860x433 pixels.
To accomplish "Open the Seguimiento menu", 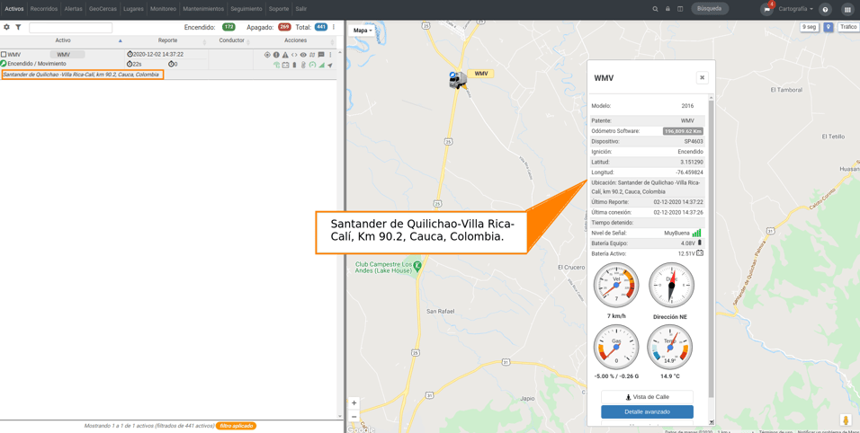I will (x=246, y=9).
